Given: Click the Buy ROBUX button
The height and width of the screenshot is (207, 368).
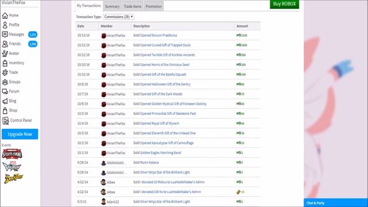Looking at the screenshot, I should pyautogui.click(x=285, y=4).
